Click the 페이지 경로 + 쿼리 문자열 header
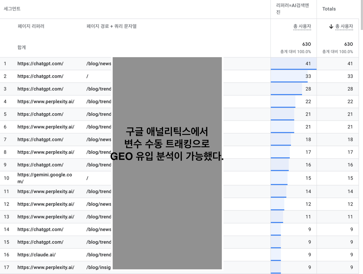Screen dimensions: 363x274 coord(112,26)
